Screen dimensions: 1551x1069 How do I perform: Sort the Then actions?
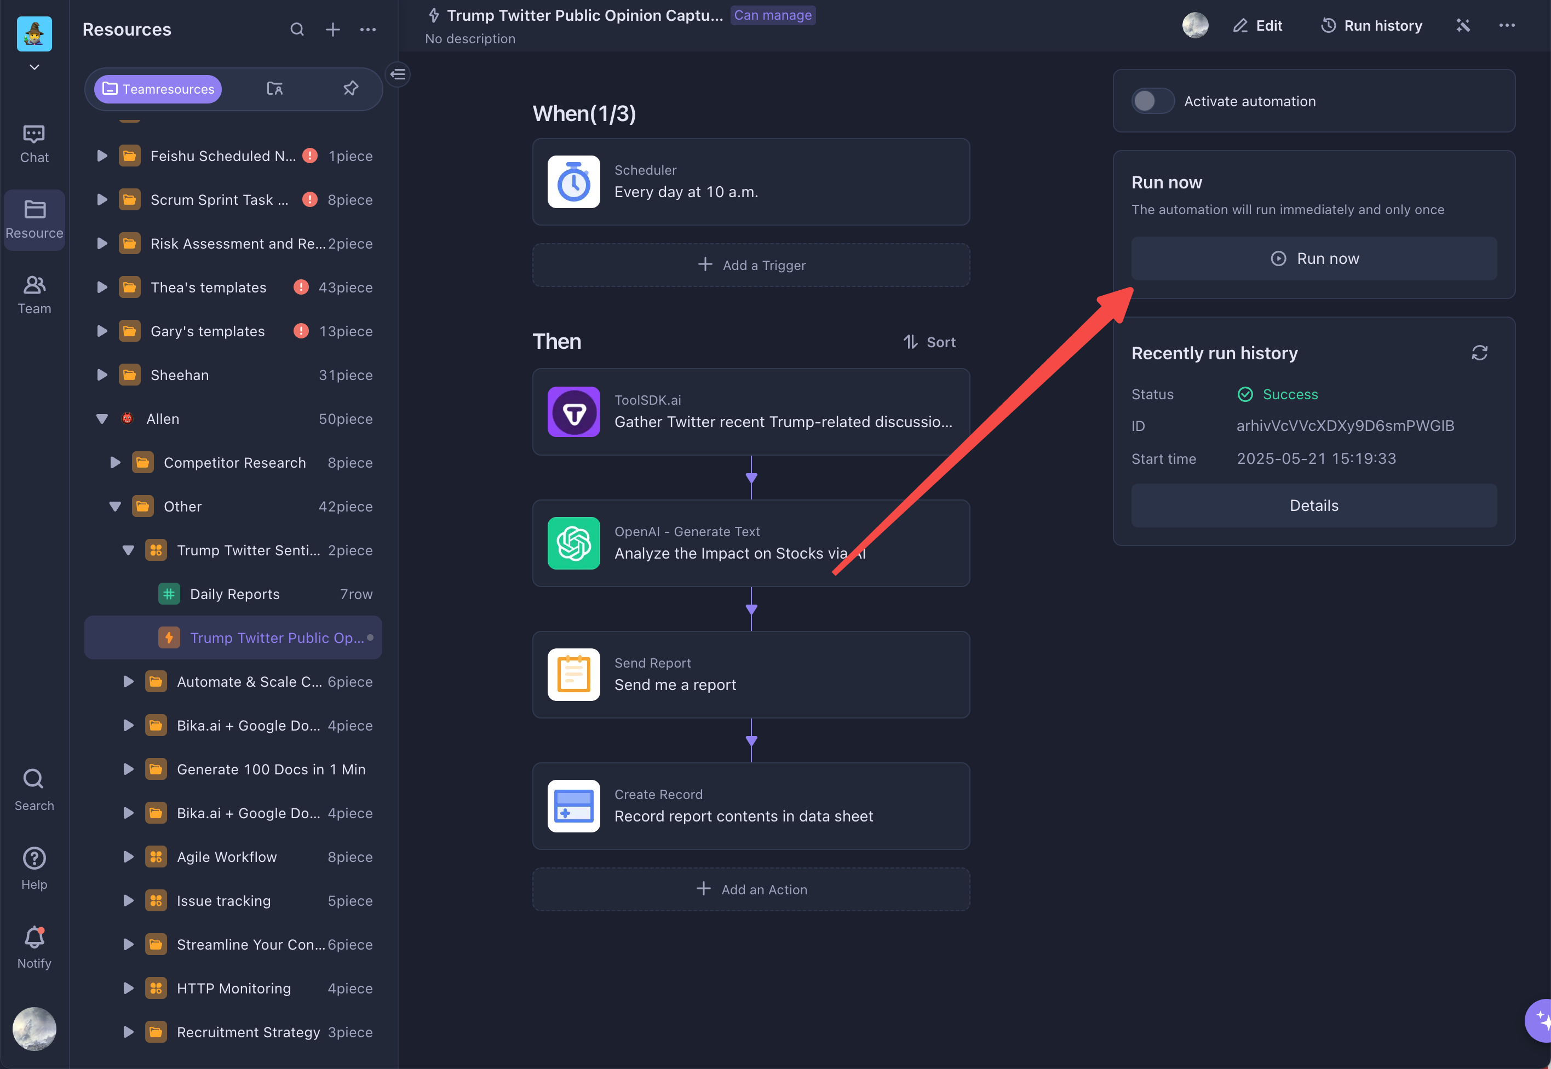pos(929,342)
